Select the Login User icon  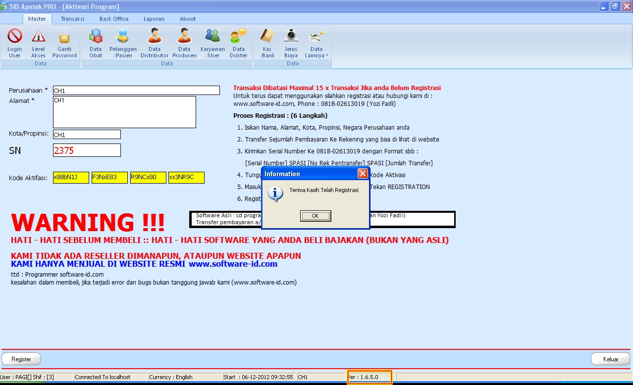(x=14, y=42)
